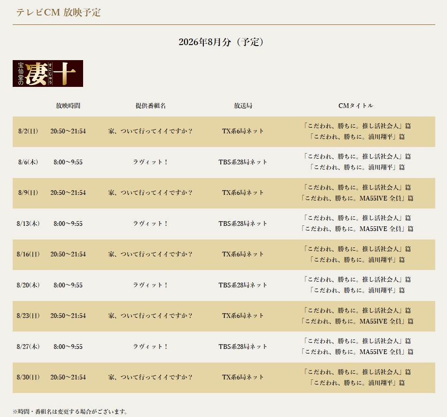The width and height of the screenshot is (447, 417).
Task: Click the 放映時間 column header
Action: click(x=68, y=106)
